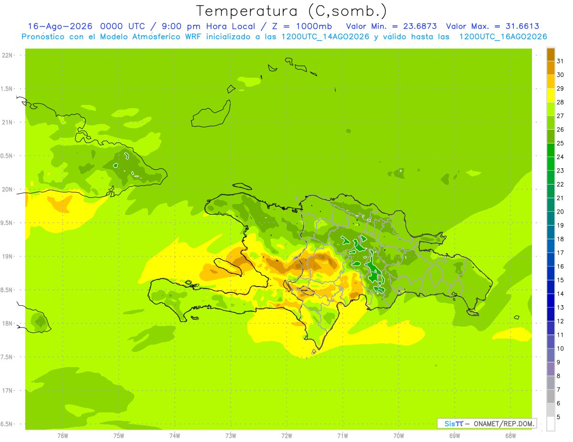573x442 pixels.
Task: Select valid-until time '1200UTC_16AGO2026'
Action: [503, 37]
